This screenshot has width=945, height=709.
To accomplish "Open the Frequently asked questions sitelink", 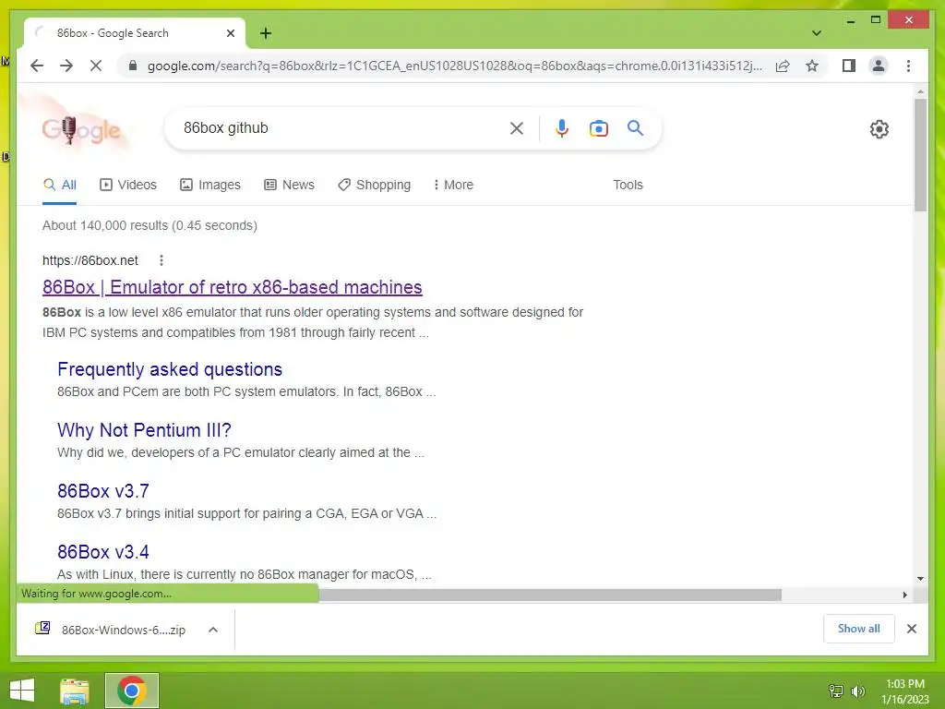I will pyautogui.click(x=170, y=369).
